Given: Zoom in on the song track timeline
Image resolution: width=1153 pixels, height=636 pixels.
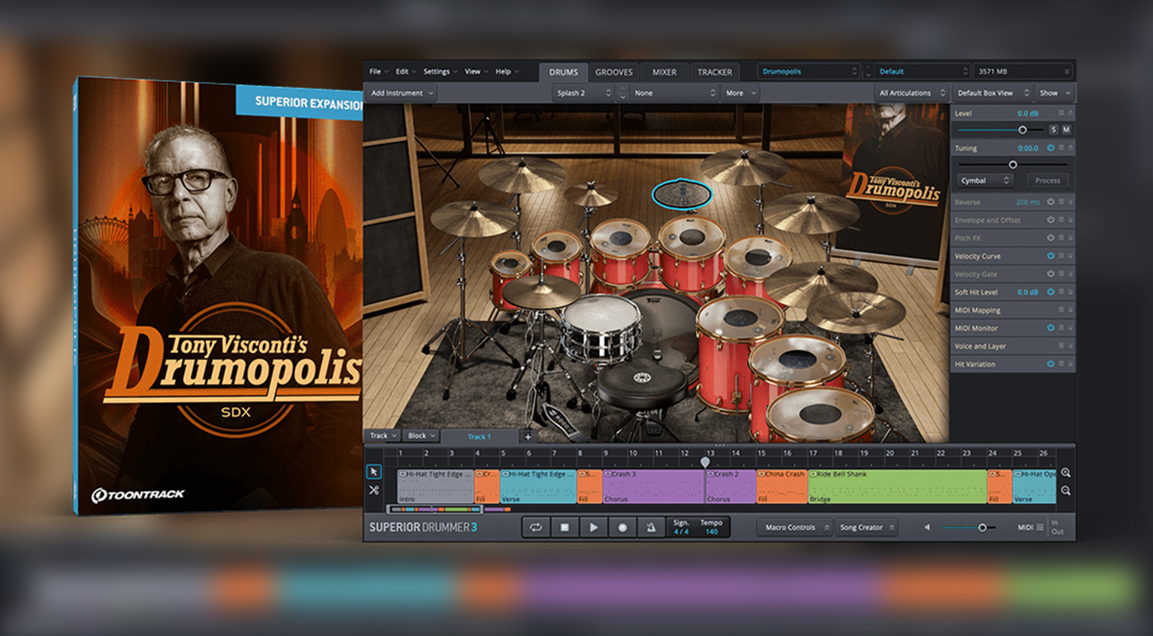Looking at the screenshot, I should [1065, 473].
